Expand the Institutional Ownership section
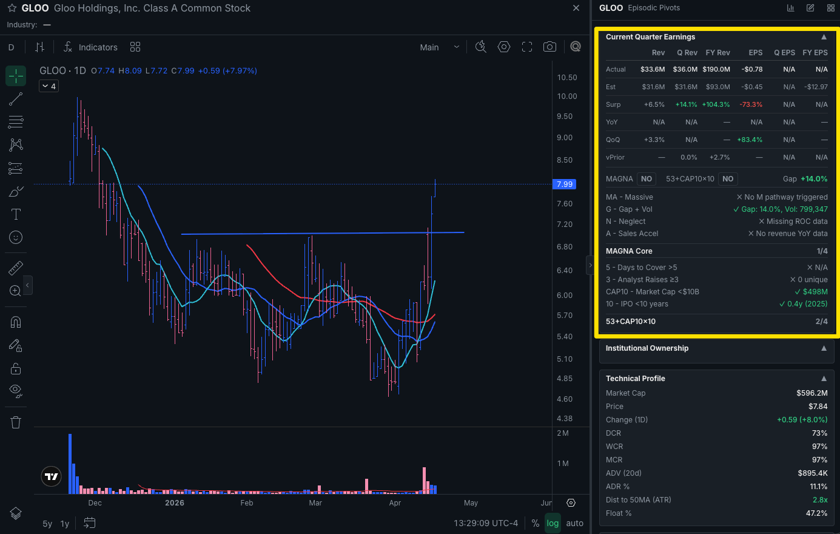Image resolution: width=840 pixels, height=534 pixels. [824, 348]
